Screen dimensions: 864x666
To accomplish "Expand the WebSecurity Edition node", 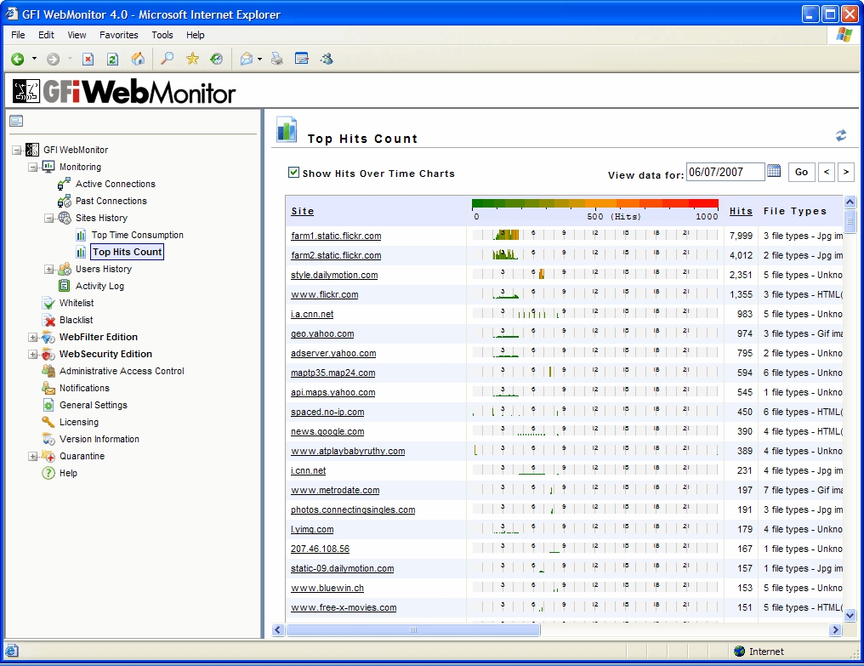I will tap(33, 354).
